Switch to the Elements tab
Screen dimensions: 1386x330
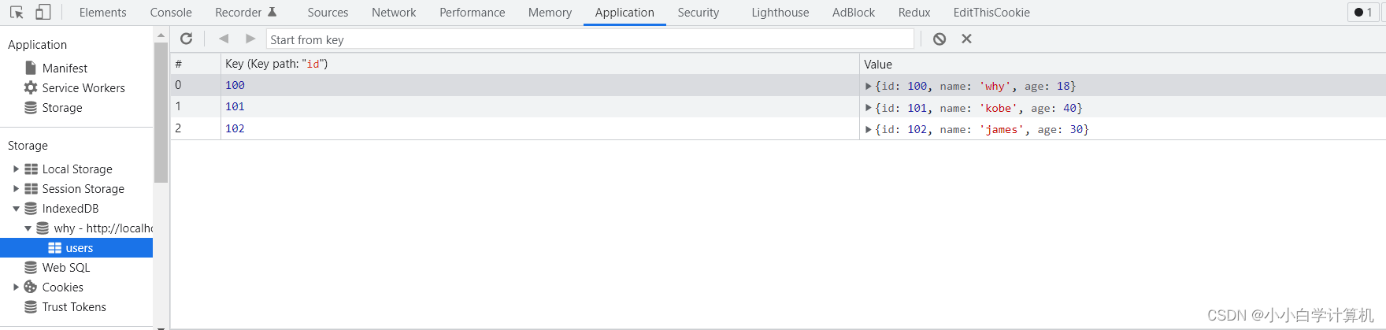coord(102,13)
